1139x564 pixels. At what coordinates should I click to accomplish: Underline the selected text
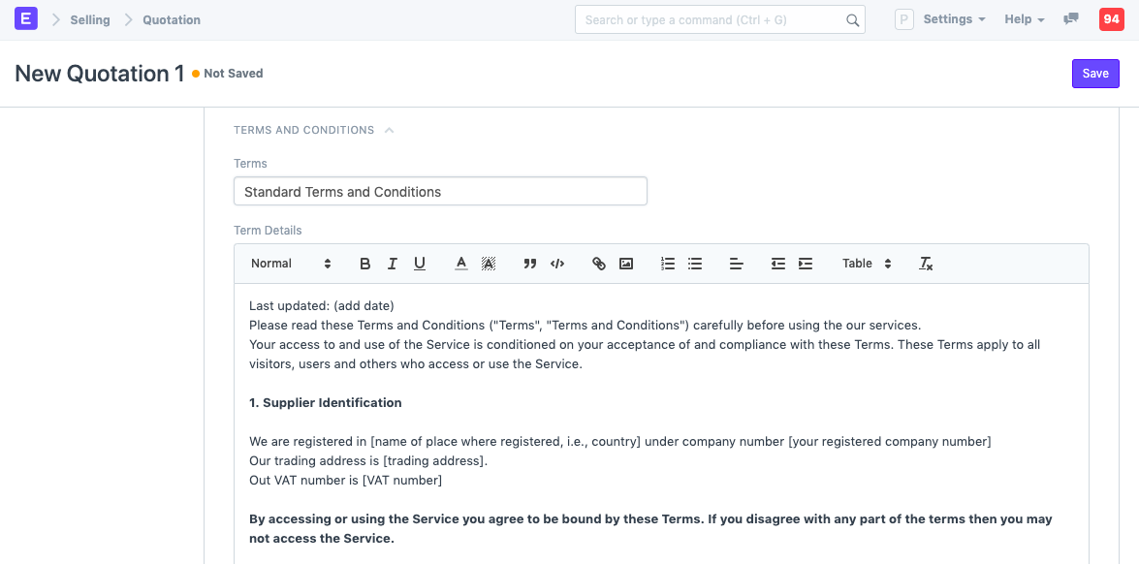tap(419, 263)
